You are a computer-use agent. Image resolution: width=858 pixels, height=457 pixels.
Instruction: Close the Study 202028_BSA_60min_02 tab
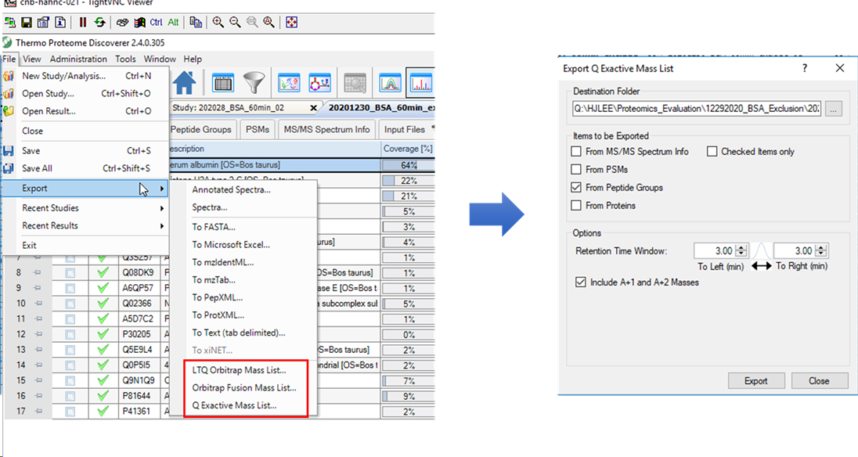(x=314, y=108)
